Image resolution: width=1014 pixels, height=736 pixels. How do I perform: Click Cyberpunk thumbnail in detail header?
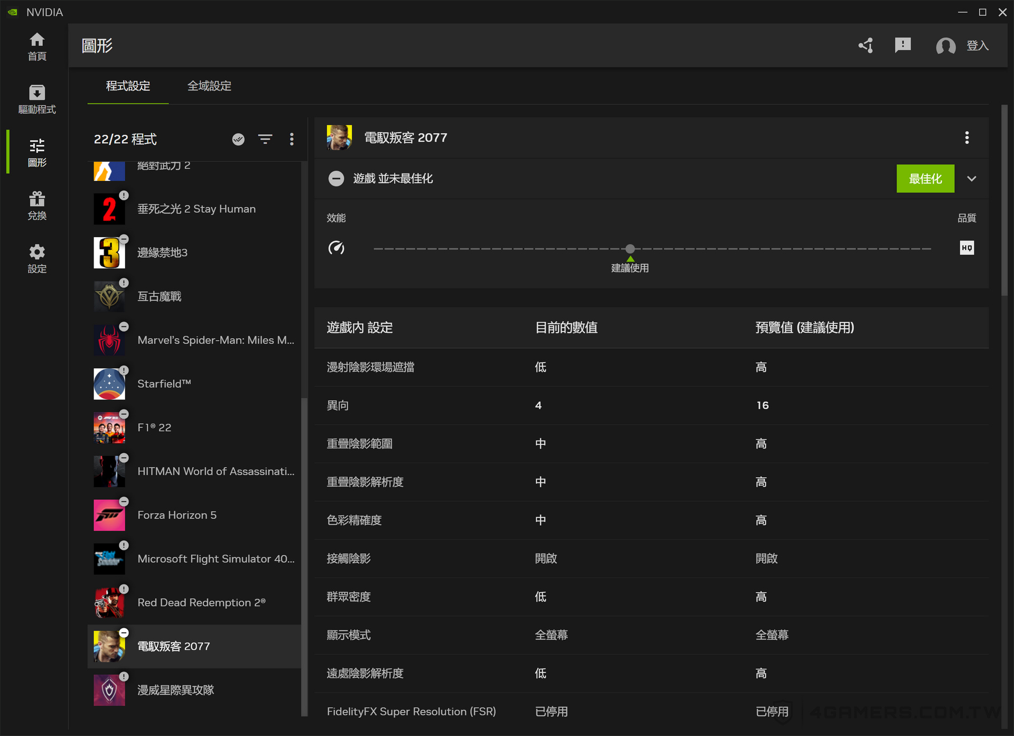tap(339, 138)
